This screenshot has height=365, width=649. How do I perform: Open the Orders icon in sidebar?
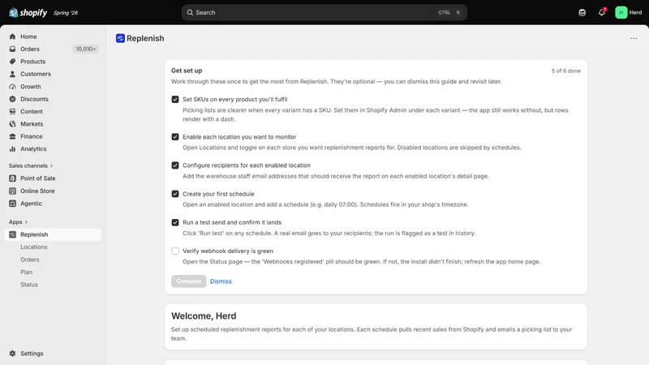[12, 49]
